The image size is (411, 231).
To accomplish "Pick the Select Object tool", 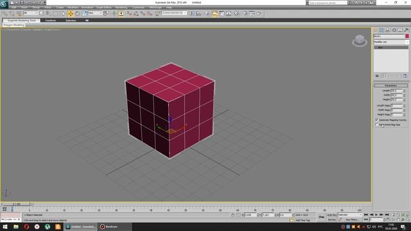I will 42,13.
